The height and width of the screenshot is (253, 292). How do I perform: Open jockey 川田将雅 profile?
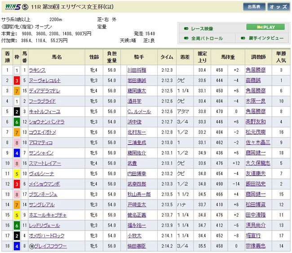[137, 70]
